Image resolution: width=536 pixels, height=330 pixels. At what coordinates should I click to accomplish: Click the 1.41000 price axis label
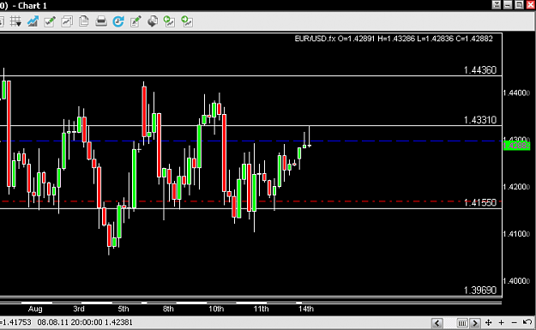point(516,234)
